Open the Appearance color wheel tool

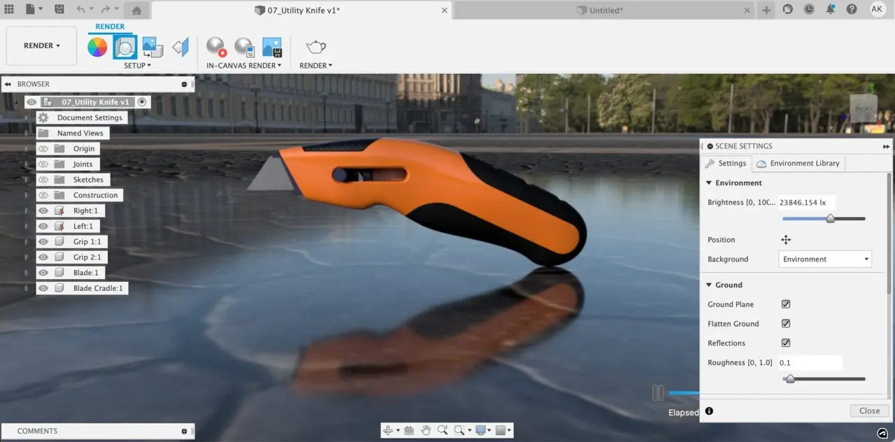97,47
